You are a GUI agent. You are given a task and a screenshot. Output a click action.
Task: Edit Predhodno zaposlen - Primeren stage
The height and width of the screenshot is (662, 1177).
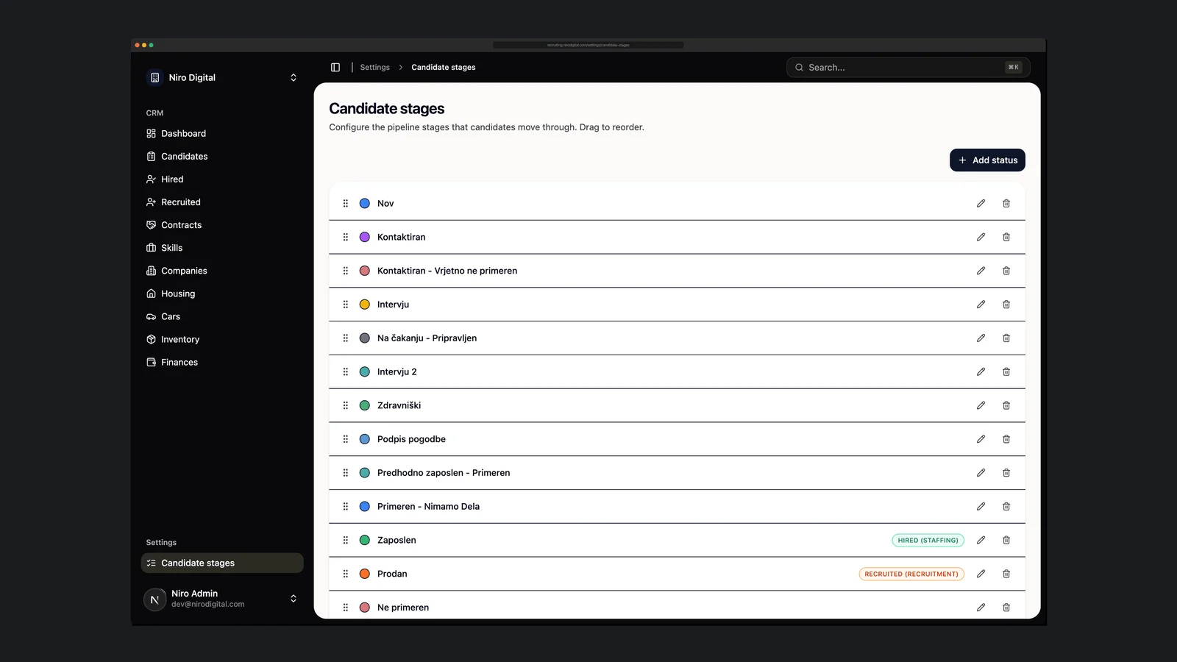tap(981, 473)
